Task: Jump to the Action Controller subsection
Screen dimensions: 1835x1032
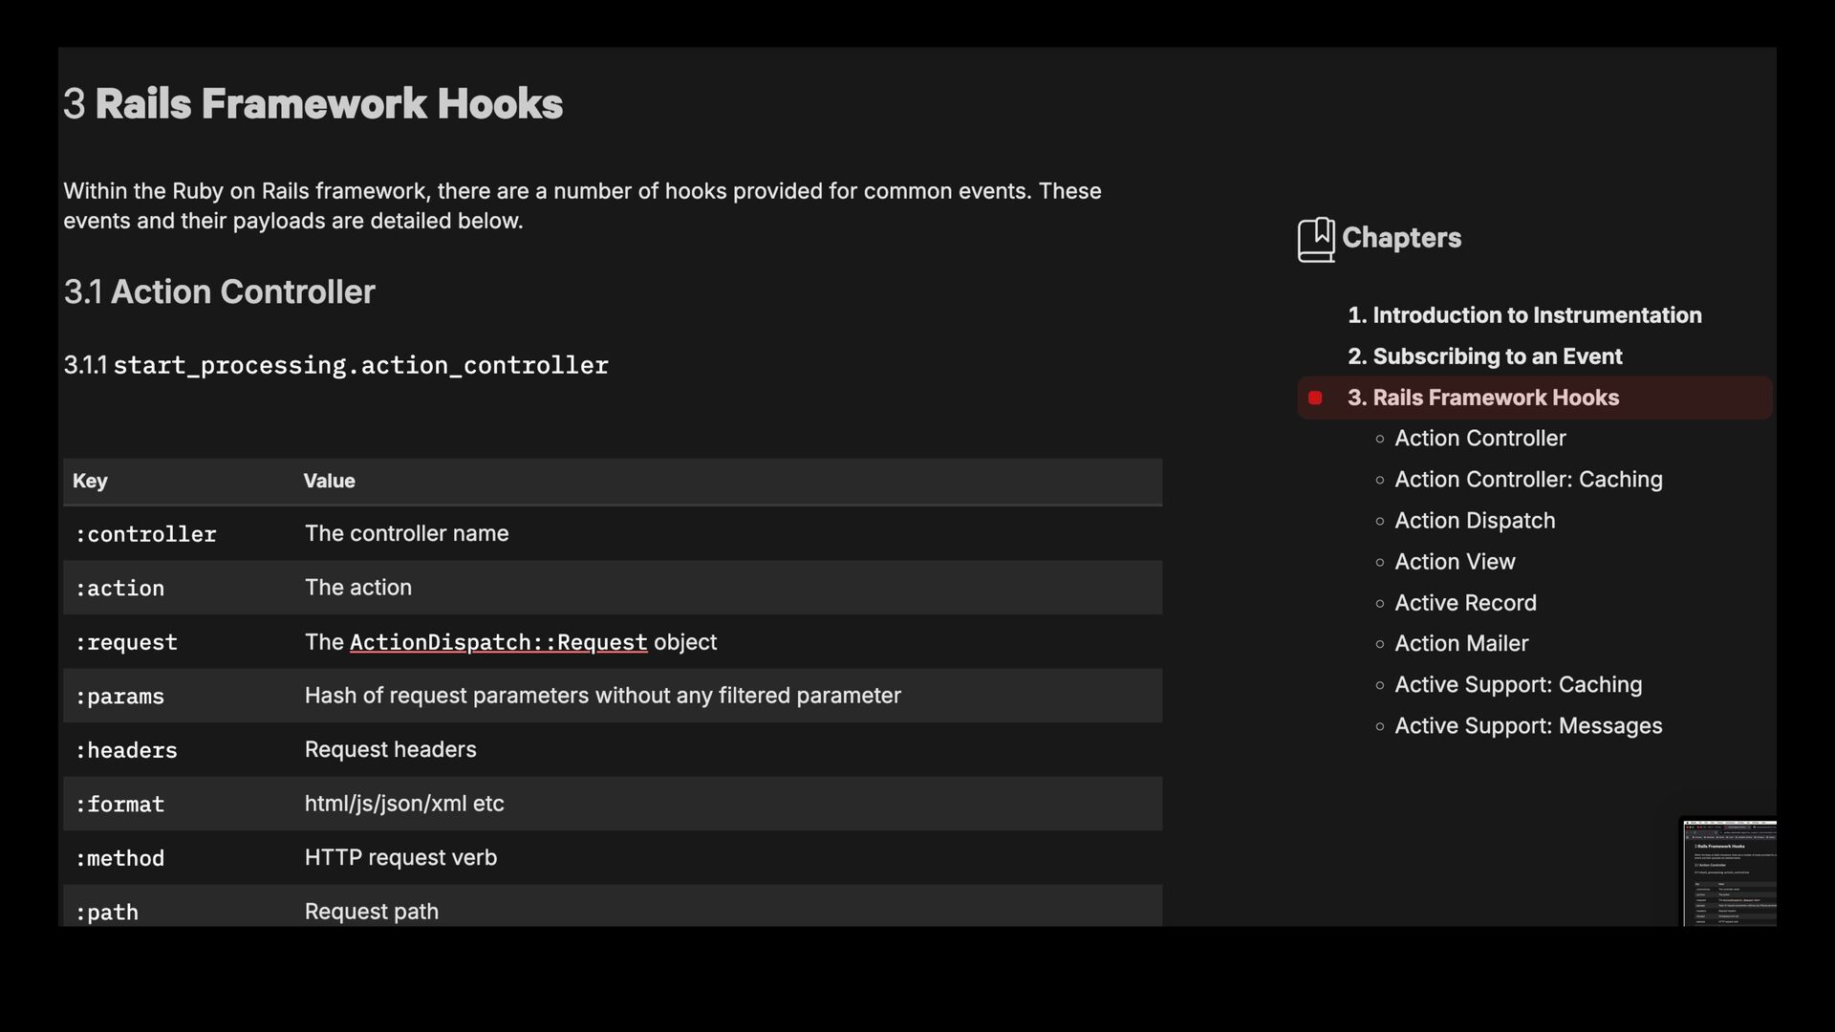Action: click(x=1479, y=439)
